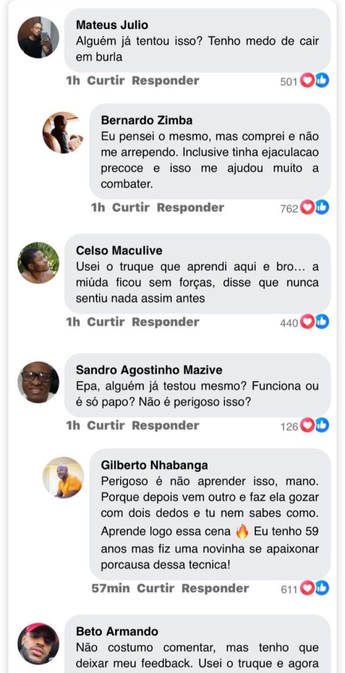The height and width of the screenshot is (673, 345).
Task: Open Celso Maculive's avatar
Action: [38, 263]
